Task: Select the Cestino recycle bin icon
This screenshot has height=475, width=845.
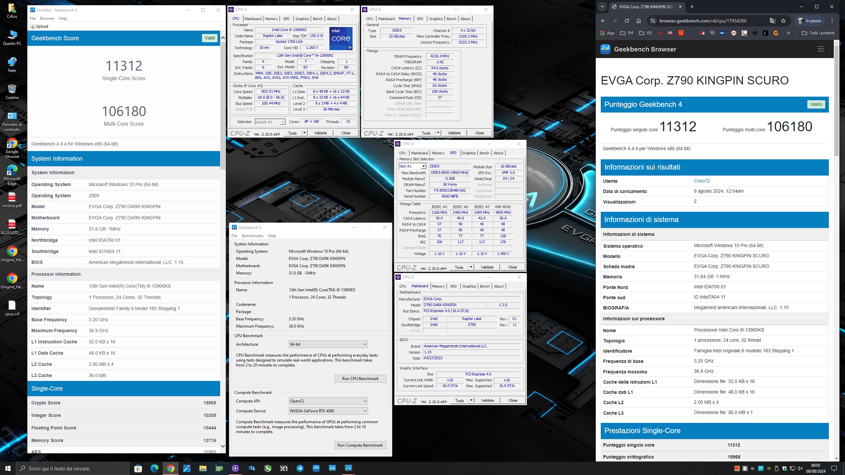Action: tap(12, 92)
